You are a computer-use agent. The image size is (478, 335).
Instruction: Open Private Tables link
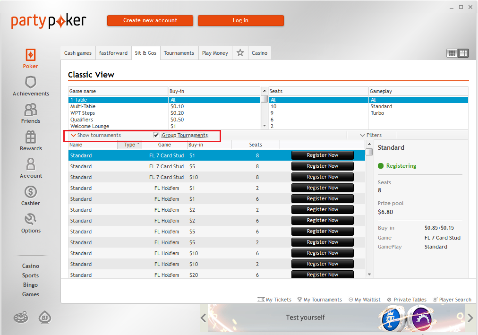(x=407, y=300)
